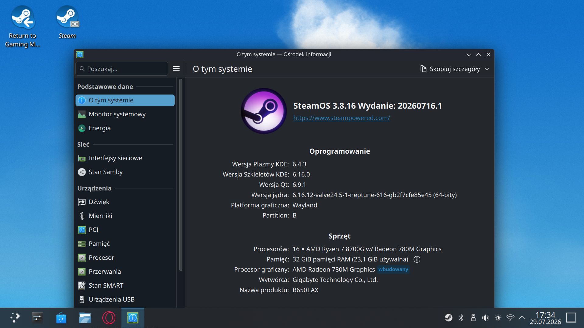Open Monitor systemowy page
This screenshot has height=328, width=584.
coord(125,114)
